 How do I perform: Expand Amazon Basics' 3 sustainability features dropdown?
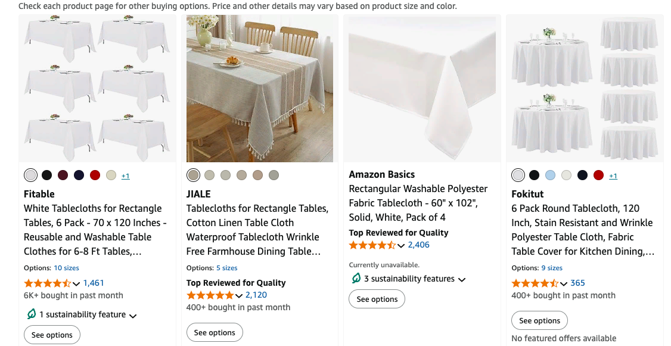(x=462, y=279)
